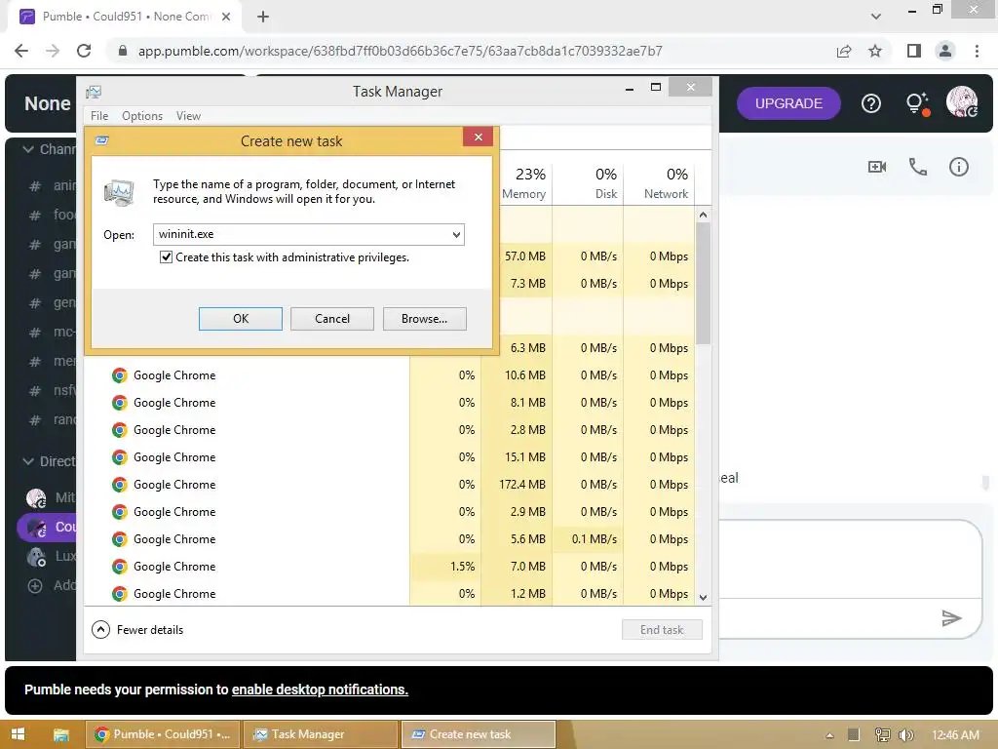Open Pumble help question mark icon

pos(870,103)
